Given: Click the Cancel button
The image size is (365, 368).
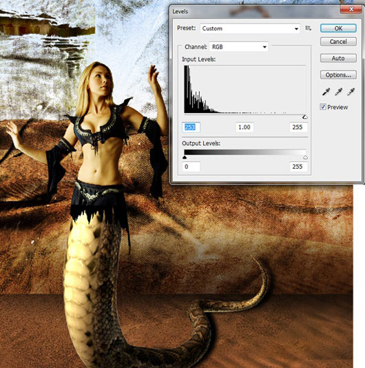Looking at the screenshot, I should 338,41.
